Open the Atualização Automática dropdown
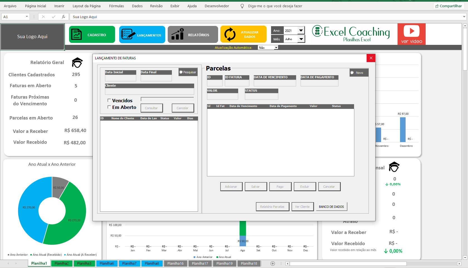468x268 pixels. click(276, 48)
